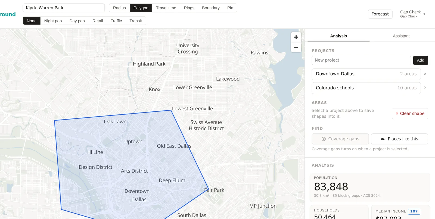Screen dimensions: 435x219
Task: Focus the New project input
Action: 361,60
